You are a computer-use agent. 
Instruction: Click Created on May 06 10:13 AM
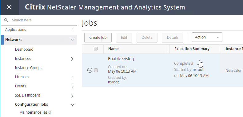(122, 69)
